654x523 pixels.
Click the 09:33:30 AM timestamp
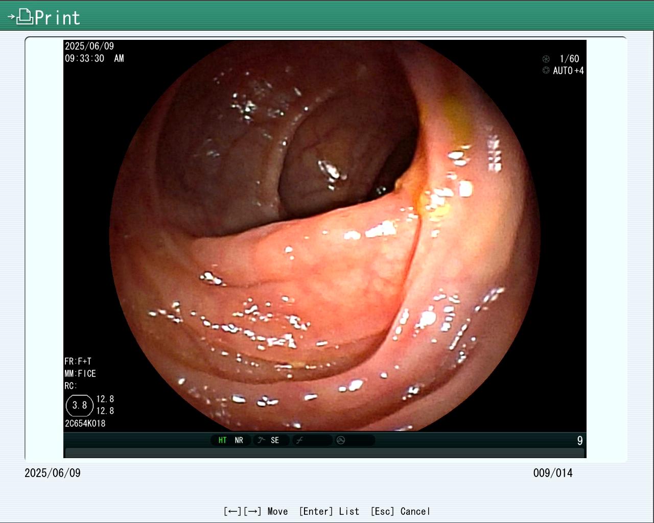point(94,58)
